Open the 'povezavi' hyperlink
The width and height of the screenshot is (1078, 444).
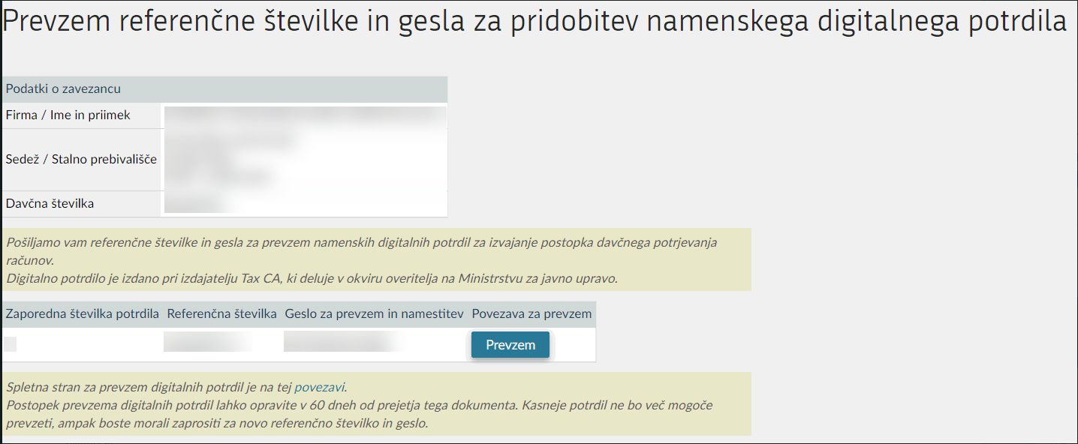click(x=319, y=387)
